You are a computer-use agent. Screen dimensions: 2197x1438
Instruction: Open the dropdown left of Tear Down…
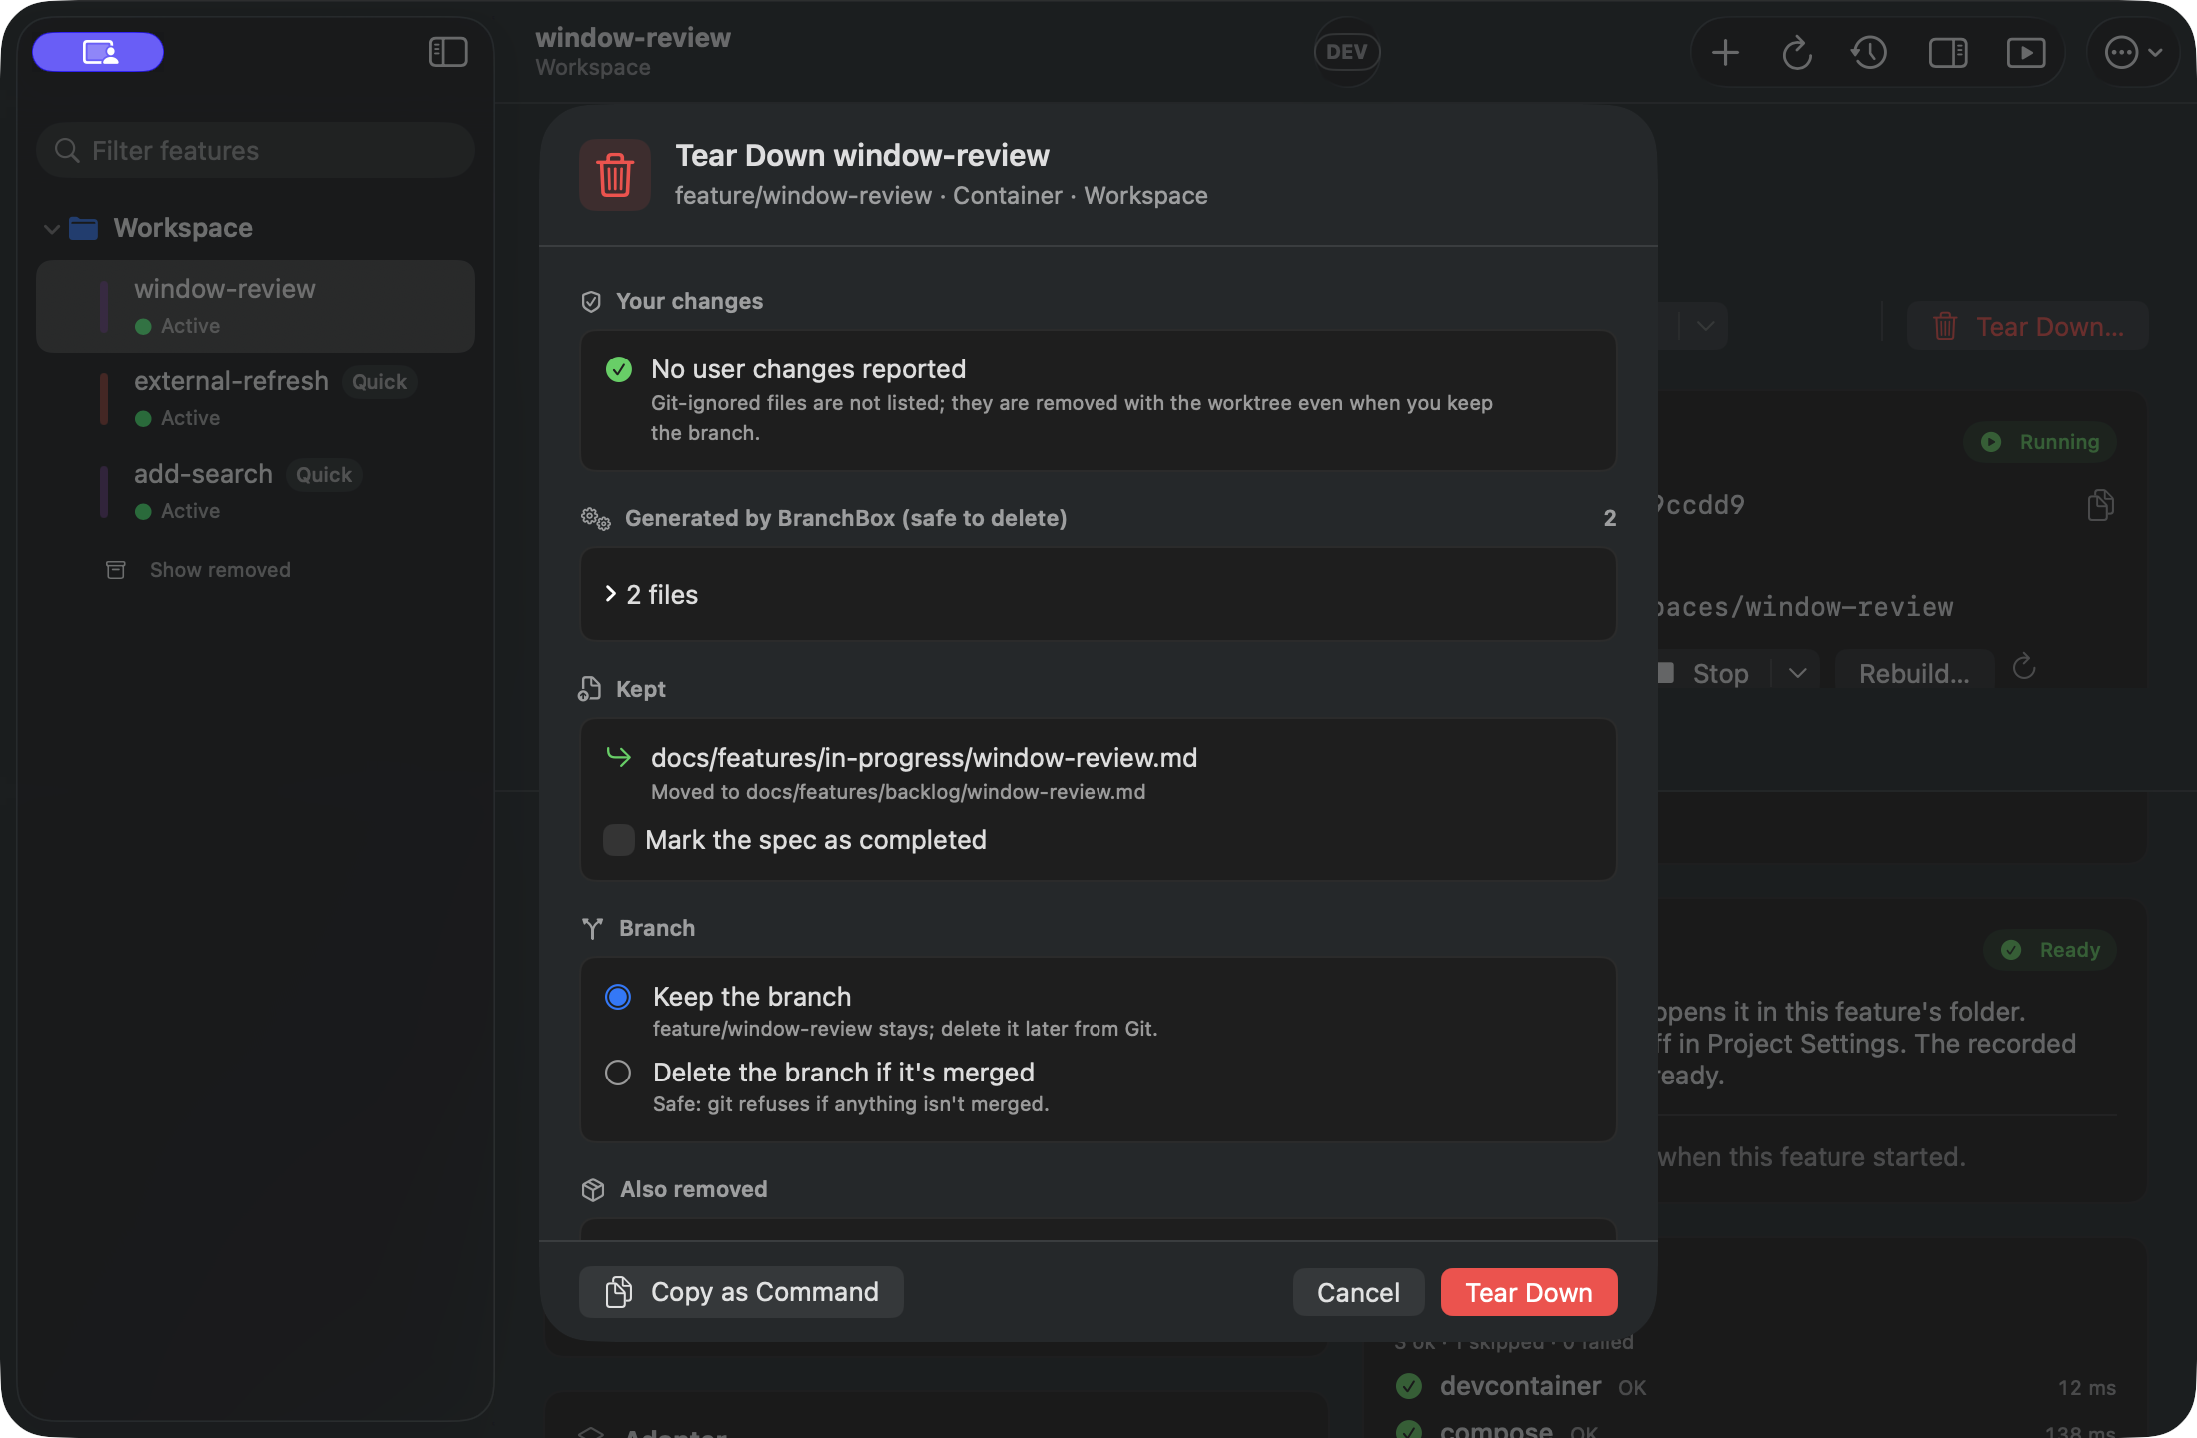[1706, 326]
